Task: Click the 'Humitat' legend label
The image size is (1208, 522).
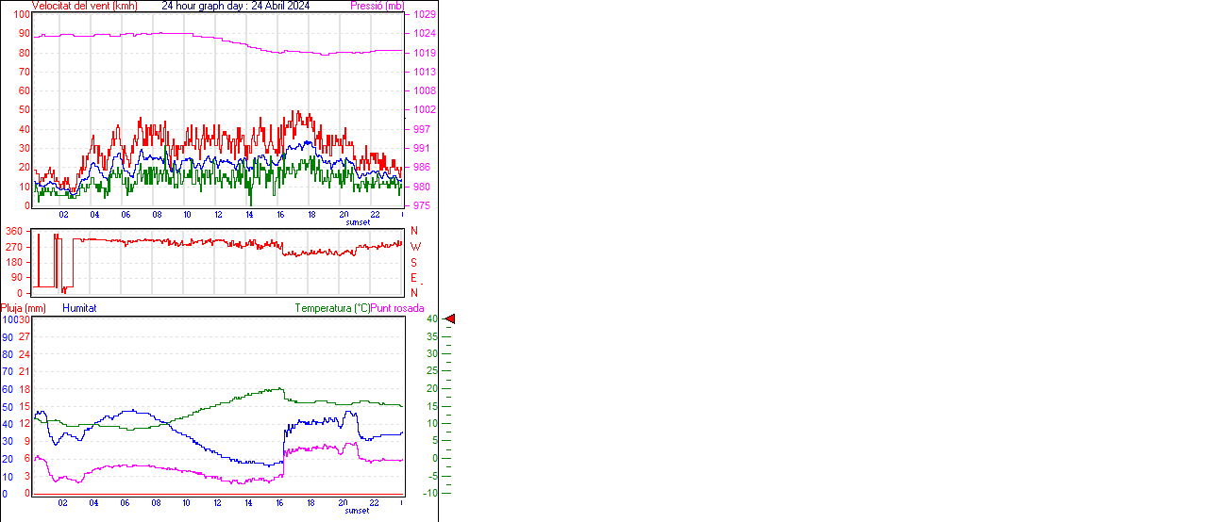Action: coord(79,308)
